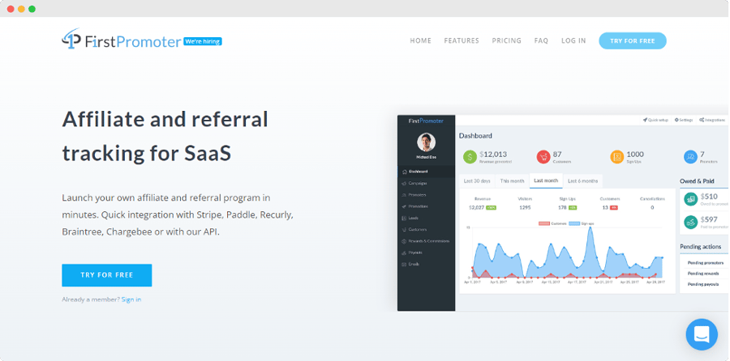Click the 1295 visitors value
This screenshot has width=730, height=361.
[x=525, y=207]
